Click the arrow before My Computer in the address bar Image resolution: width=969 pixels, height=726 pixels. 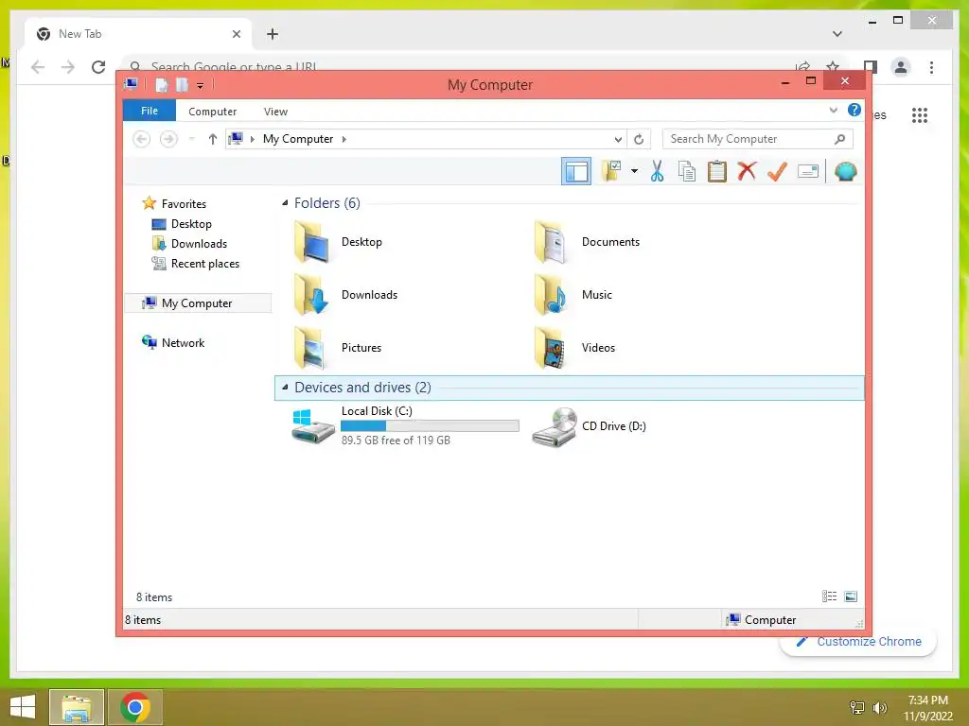click(x=252, y=139)
